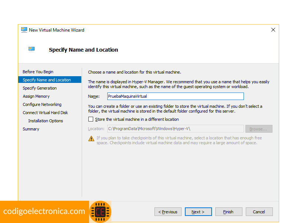Go to the Installation Options step

point(45,121)
